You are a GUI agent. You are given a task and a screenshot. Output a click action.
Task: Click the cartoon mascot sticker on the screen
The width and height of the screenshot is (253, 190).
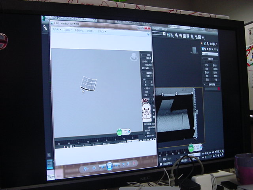146,110
